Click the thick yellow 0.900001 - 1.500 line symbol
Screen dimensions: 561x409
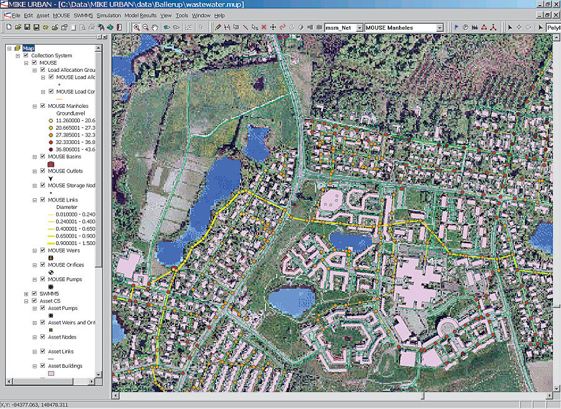click(x=51, y=243)
